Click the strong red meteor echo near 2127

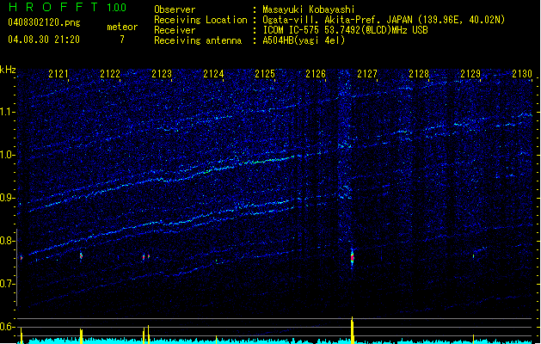353,258
